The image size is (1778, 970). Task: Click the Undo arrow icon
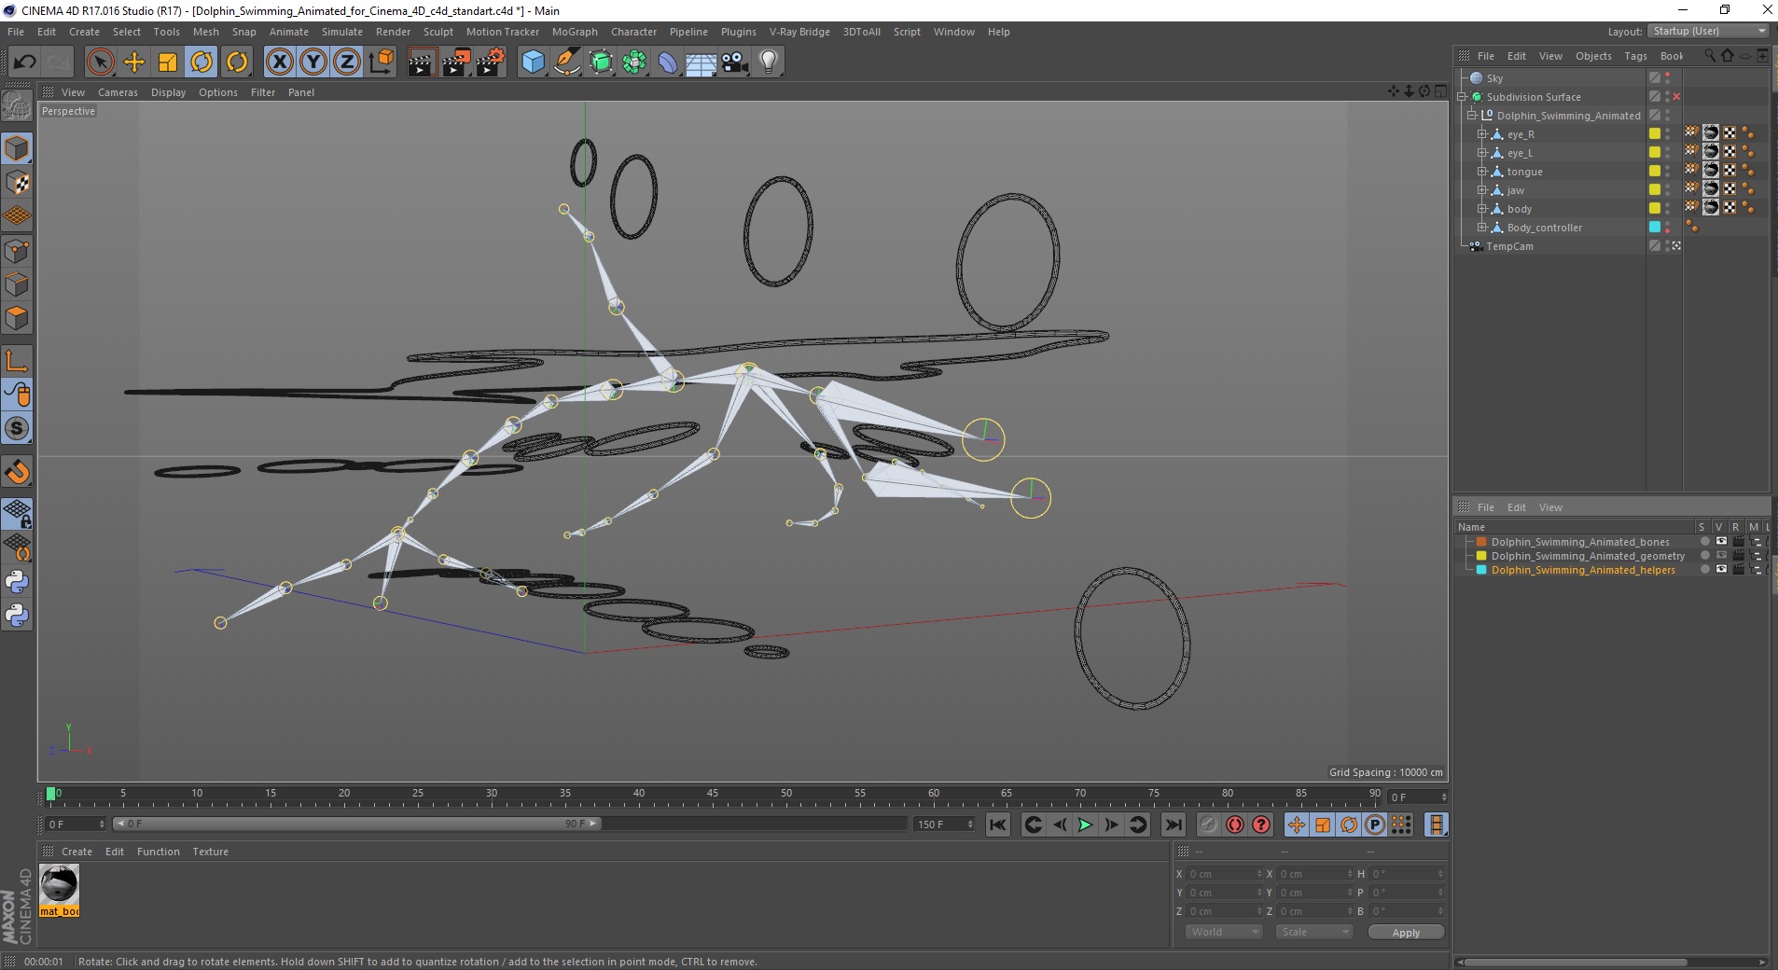click(24, 62)
